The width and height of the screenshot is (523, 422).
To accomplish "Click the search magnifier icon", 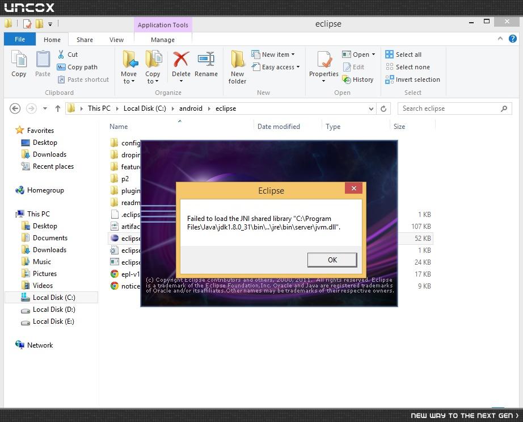I will click(x=504, y=108).
